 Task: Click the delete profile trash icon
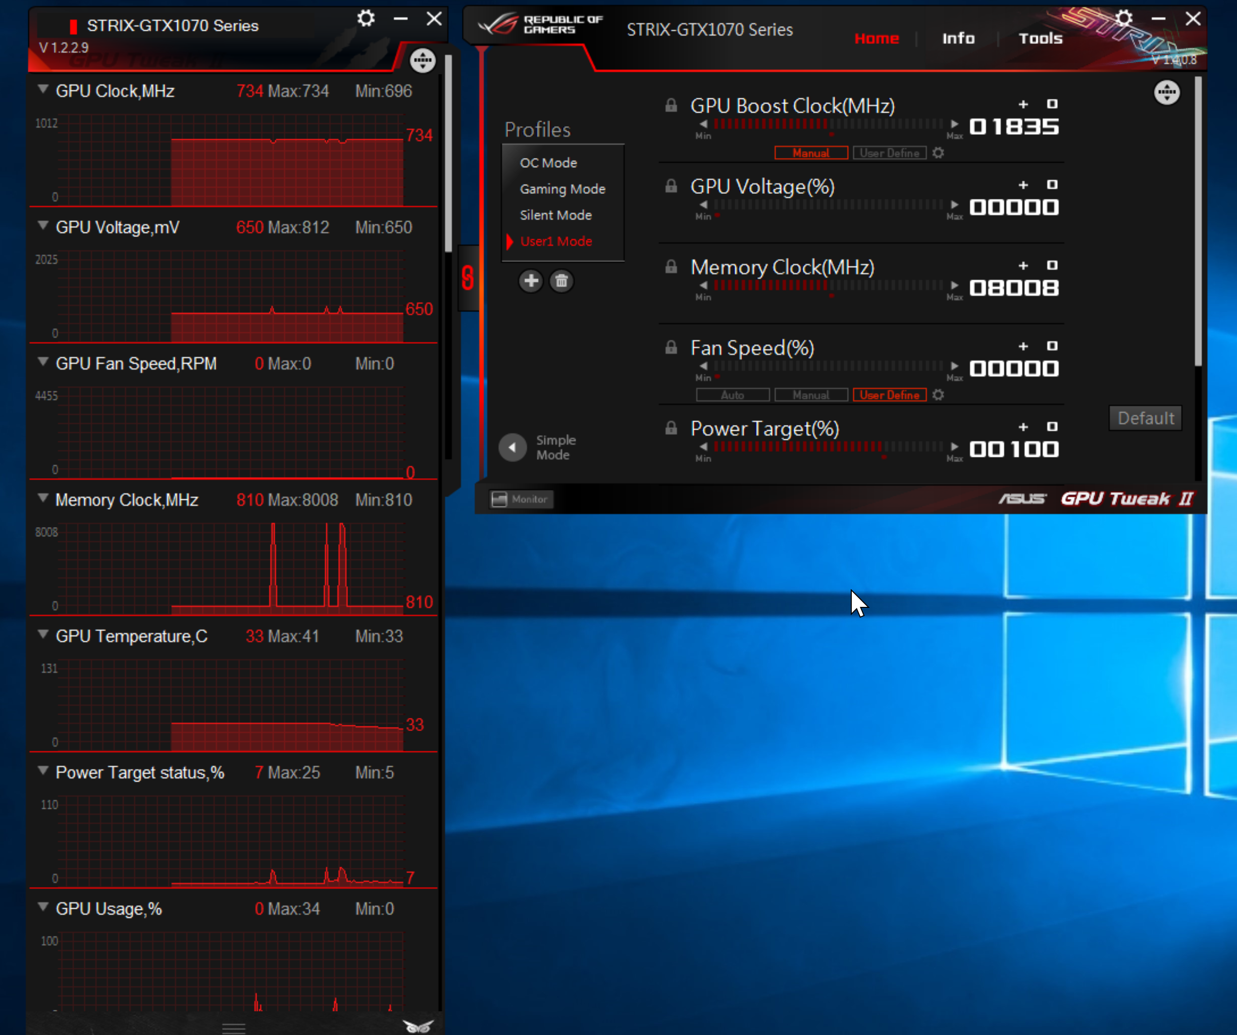[561, 281]
